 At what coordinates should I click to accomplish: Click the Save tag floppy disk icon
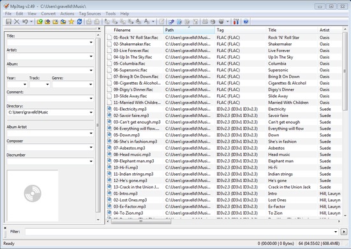[8, 22]
